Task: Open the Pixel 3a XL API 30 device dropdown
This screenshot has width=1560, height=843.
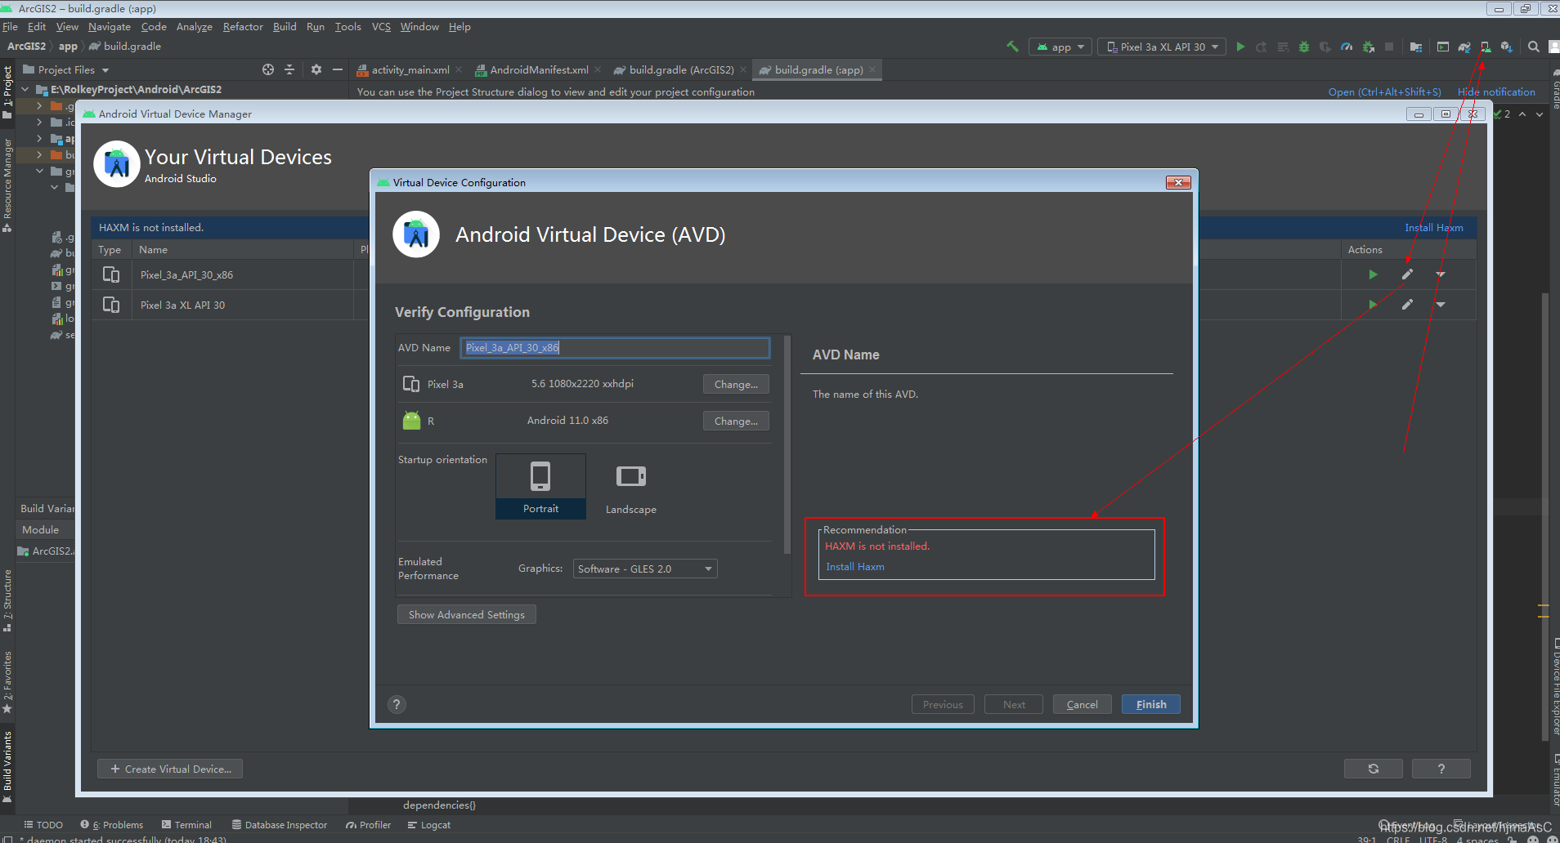Action: [1162, 47]
